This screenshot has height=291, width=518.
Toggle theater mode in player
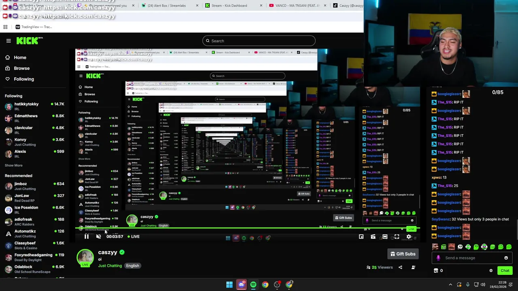385,237
